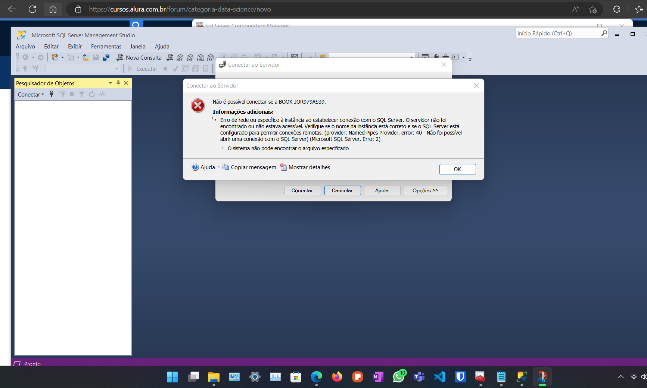Click the filter funnel icon in Object Explorer

coord(82,94)
